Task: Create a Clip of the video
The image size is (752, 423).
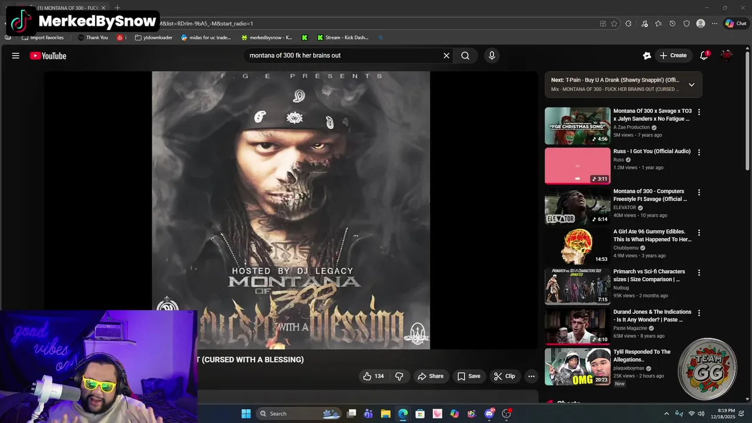Action: coord(504,376)
